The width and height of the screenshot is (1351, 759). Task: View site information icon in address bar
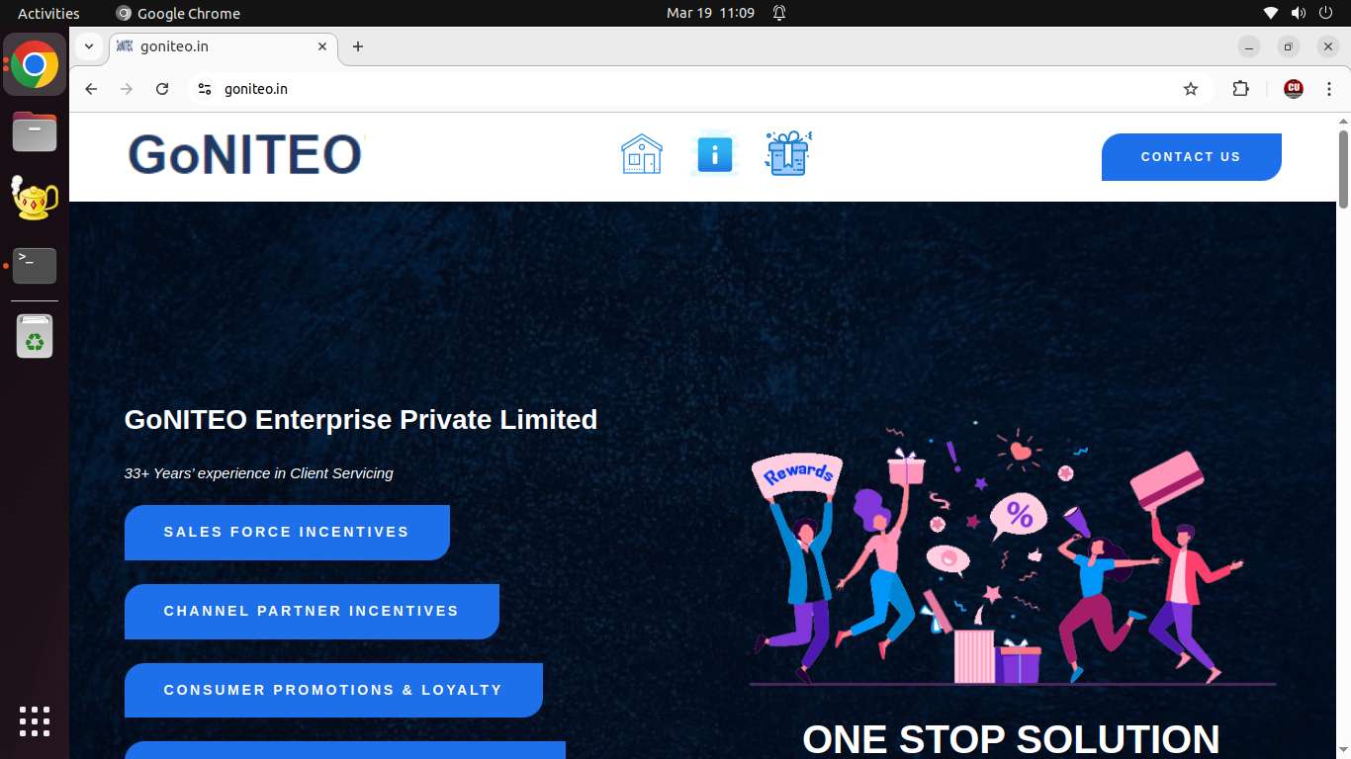205,89
